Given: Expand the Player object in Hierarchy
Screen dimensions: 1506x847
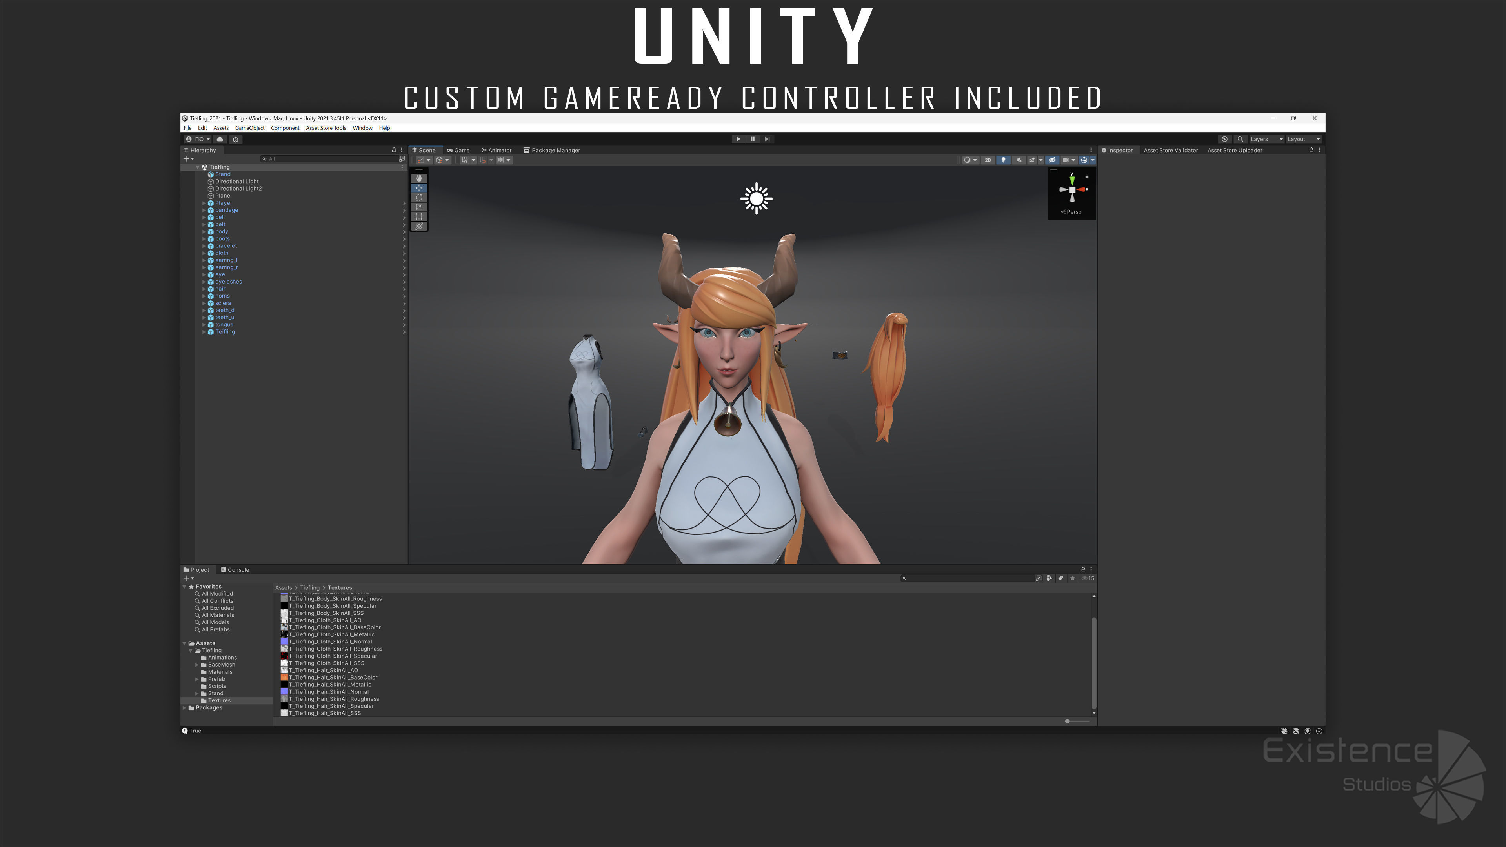Looking at the screenshot, I should point(204,203).
